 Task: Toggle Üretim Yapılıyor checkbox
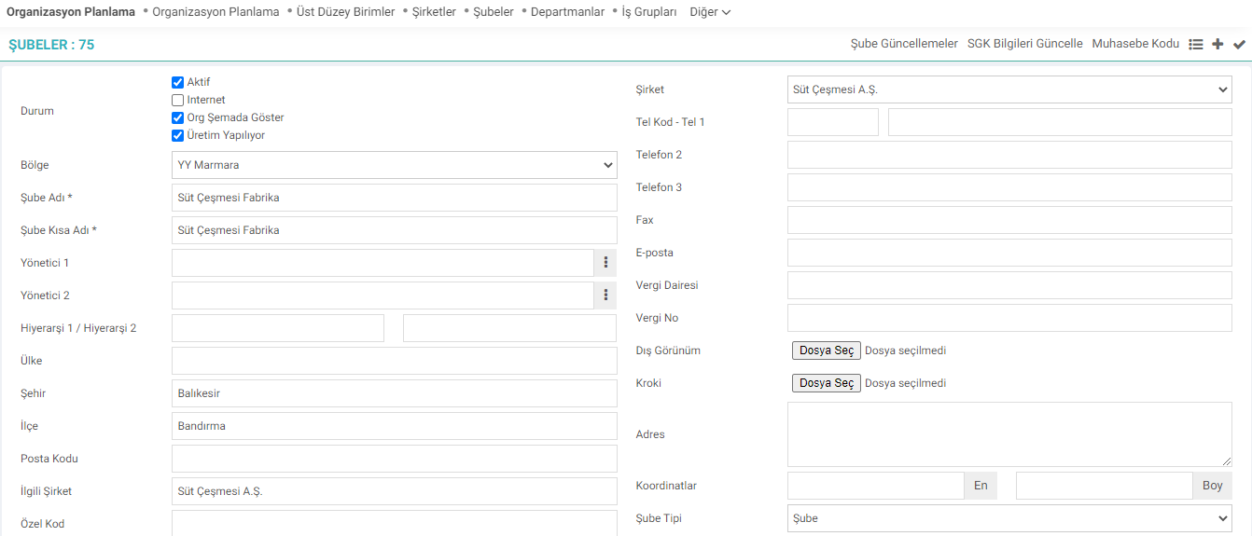(x=178, y=135)
